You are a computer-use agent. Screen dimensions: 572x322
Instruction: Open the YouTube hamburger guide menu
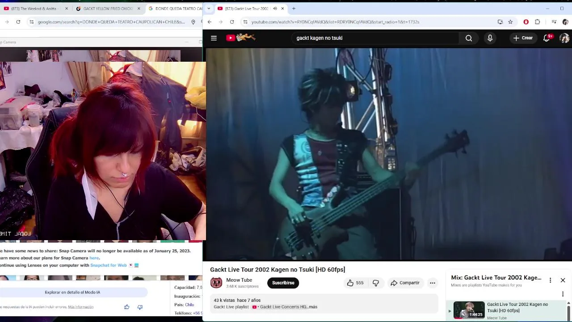tap(214, 38)
